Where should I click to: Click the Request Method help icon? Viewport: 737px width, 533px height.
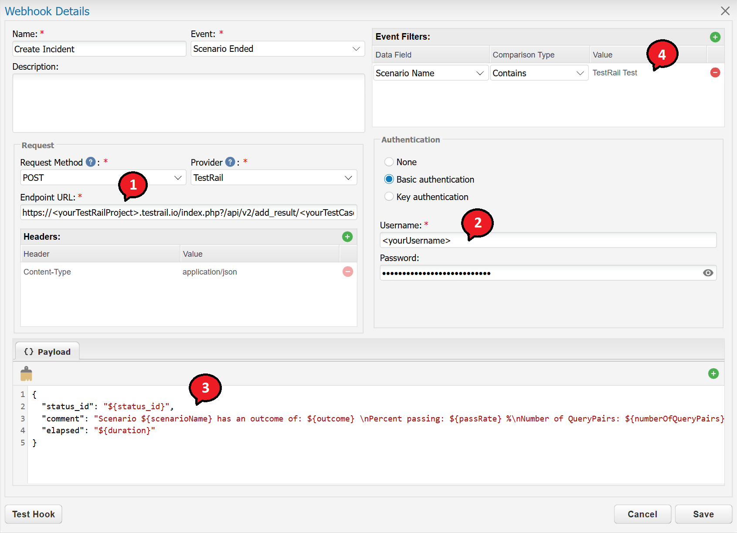(91, 162)
